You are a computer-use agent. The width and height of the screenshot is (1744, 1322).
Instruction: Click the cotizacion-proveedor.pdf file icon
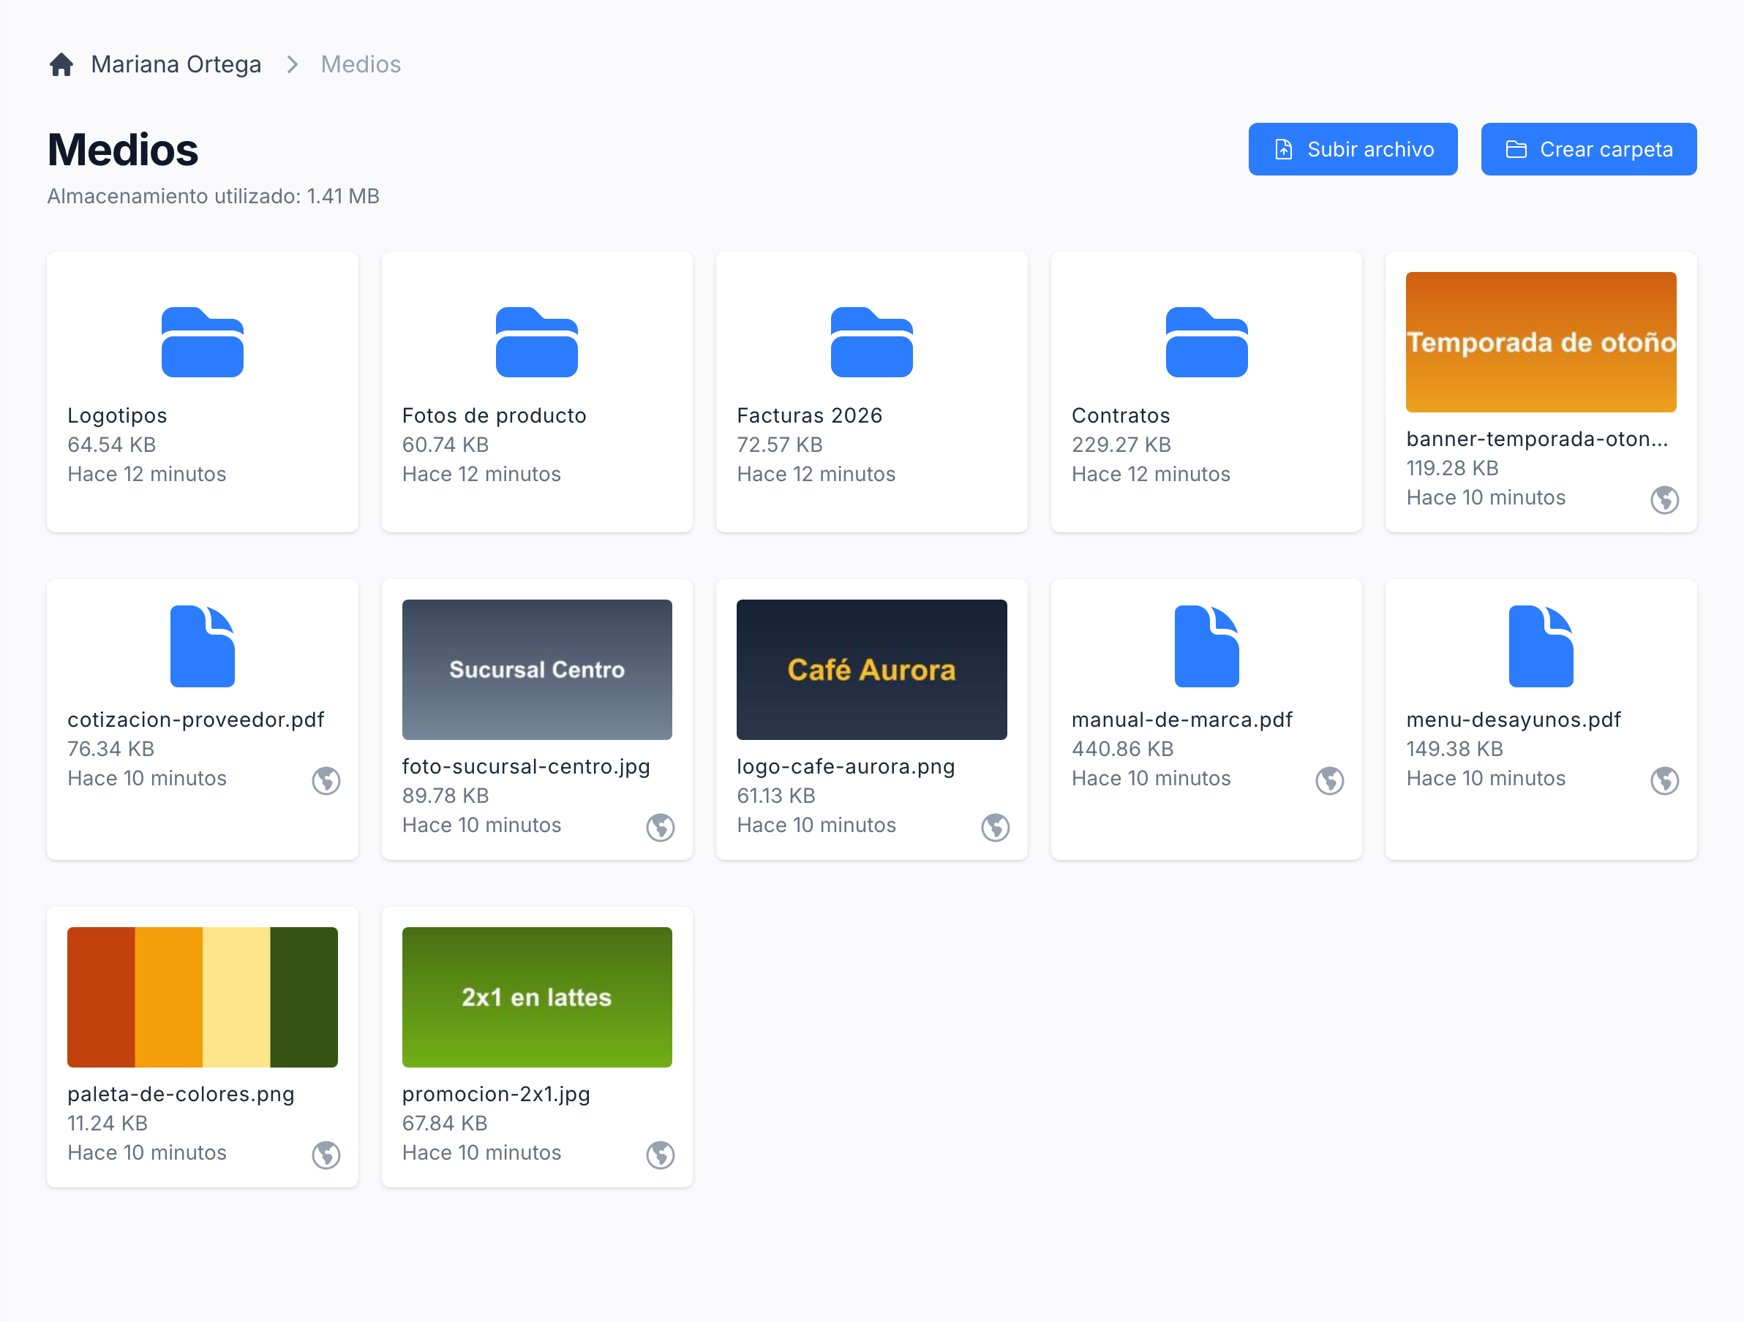(203, 646)
